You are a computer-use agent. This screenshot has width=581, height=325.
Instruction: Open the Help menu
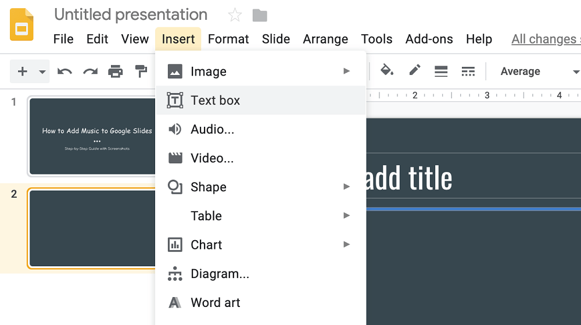479,39
